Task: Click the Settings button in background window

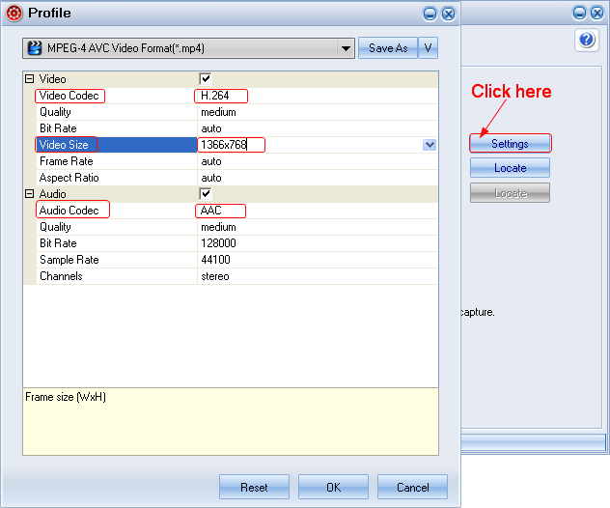Action: (510, 144)
